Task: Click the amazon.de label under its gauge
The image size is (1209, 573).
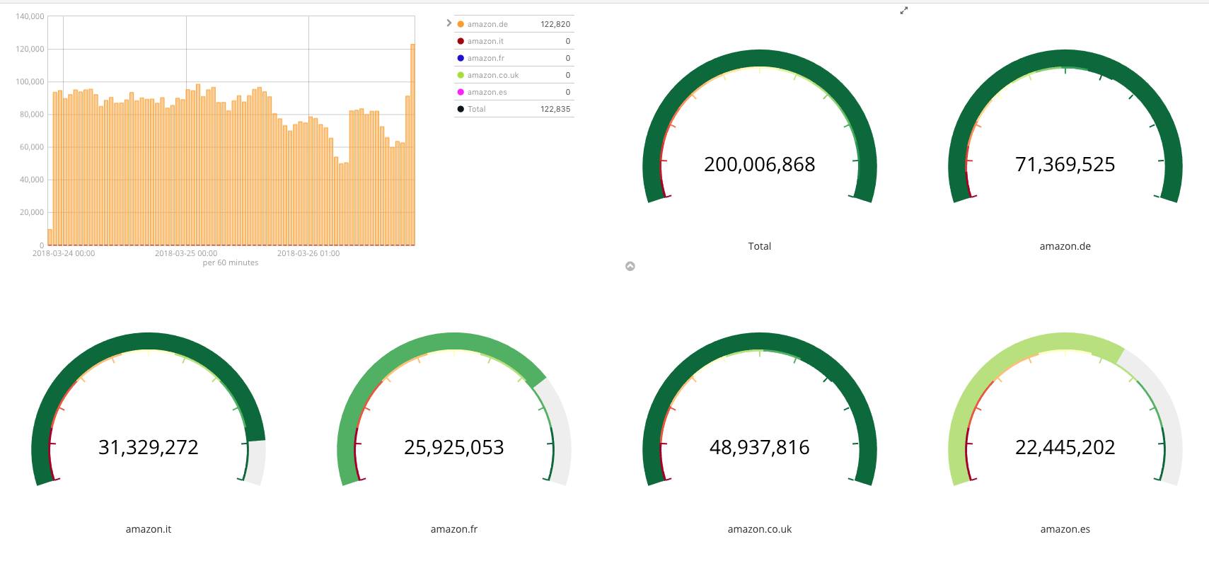Action: (x=1065, y=246)
